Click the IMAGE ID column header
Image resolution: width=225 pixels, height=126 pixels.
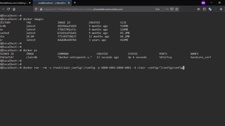coord(64,22)
